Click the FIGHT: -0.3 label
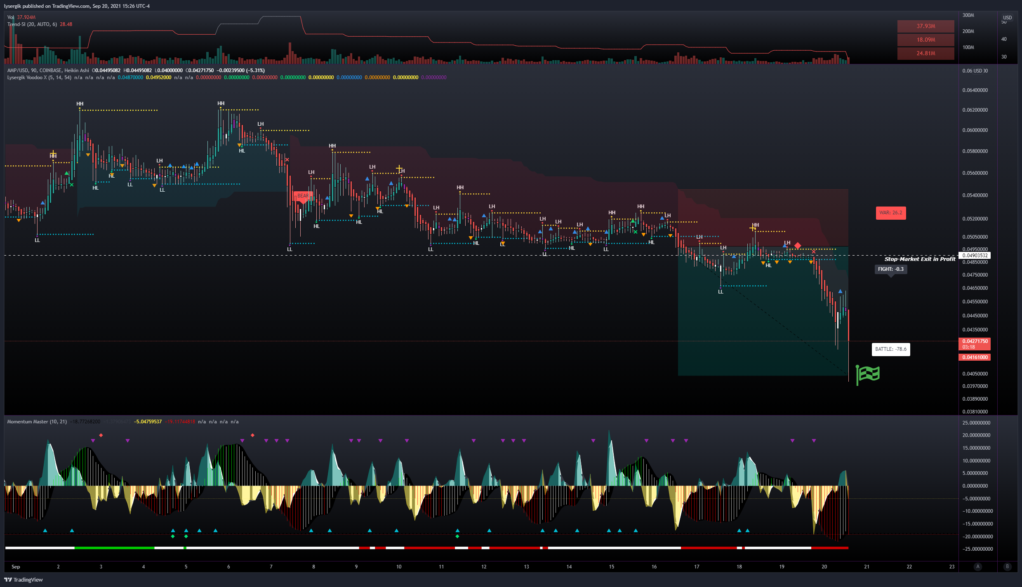Screen dimensions: 1022x587 890,269
